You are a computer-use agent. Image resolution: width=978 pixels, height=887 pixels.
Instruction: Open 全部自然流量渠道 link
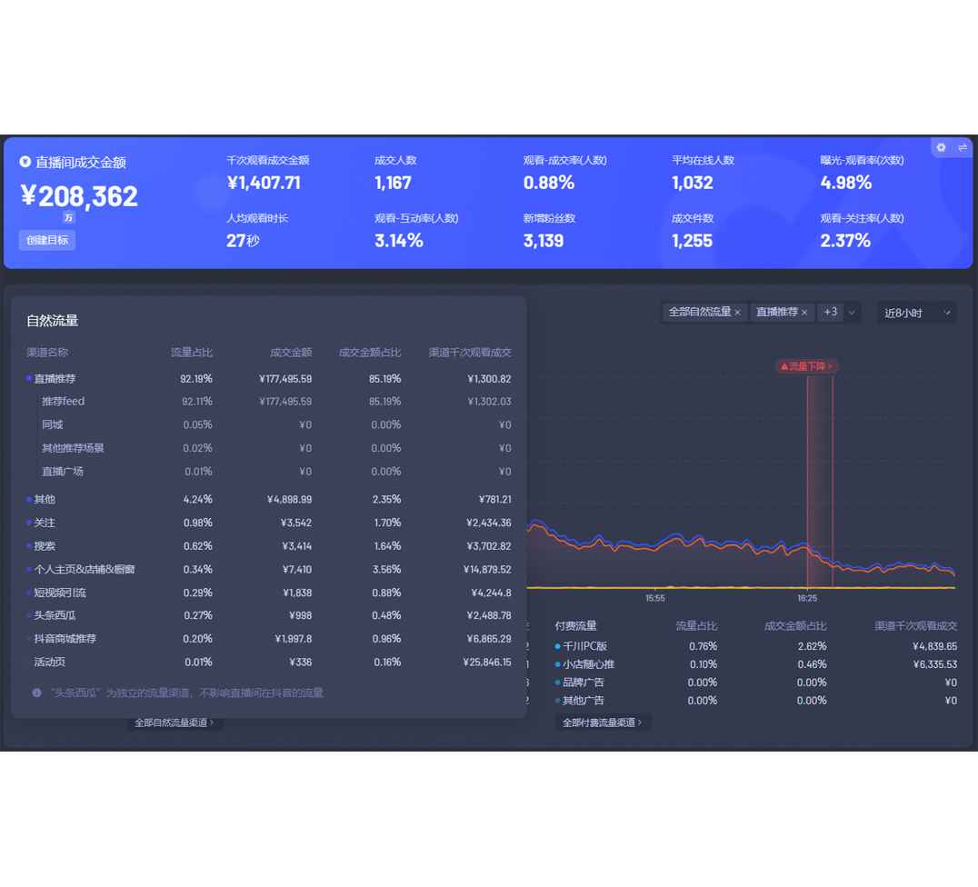174,723
